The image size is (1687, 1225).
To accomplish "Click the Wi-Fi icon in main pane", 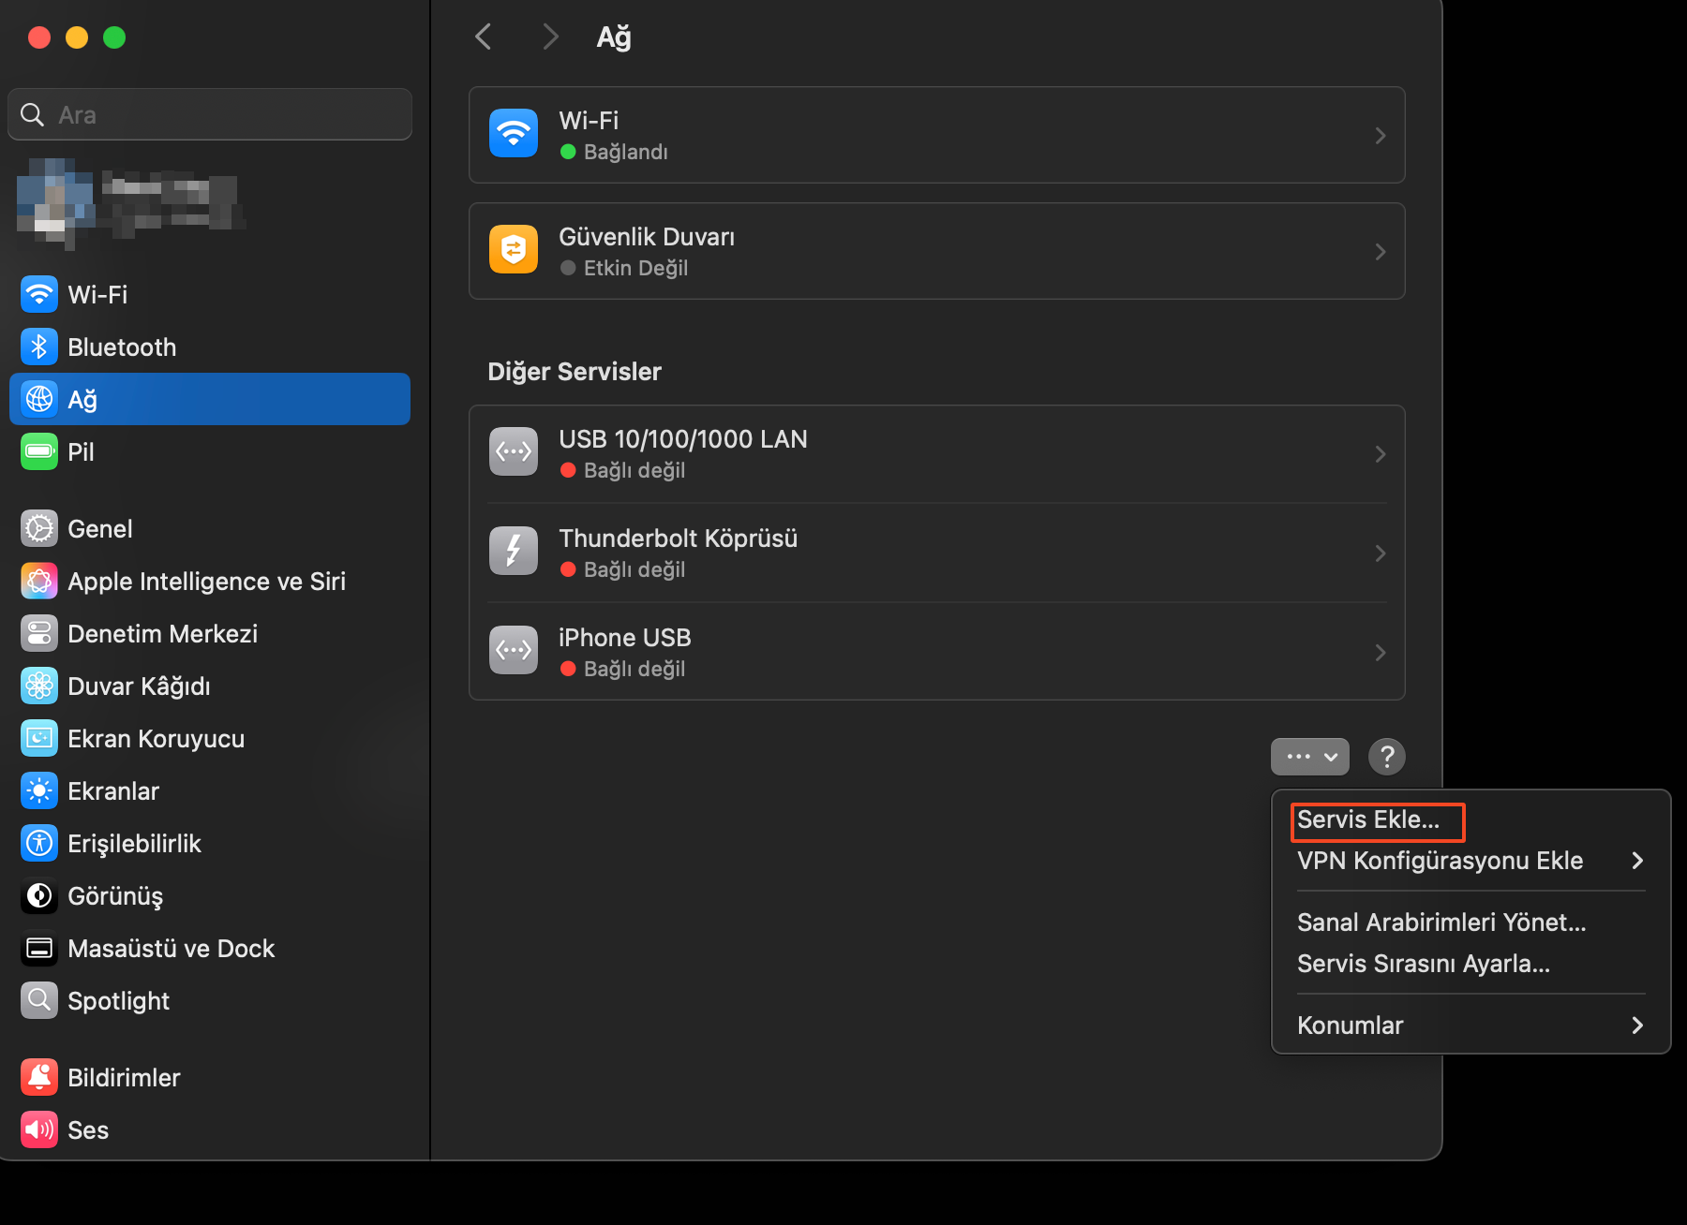I will pos(514,133).
